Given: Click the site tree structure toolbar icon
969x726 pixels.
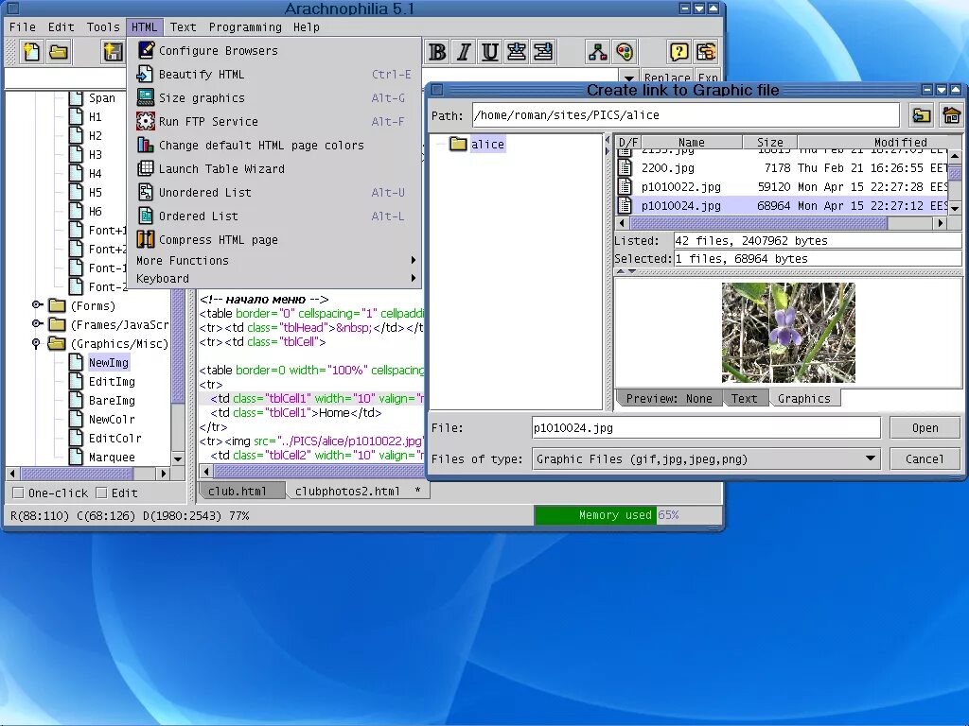Looking at the screenshot, I should pyautogui.click(x=598, y=52).
